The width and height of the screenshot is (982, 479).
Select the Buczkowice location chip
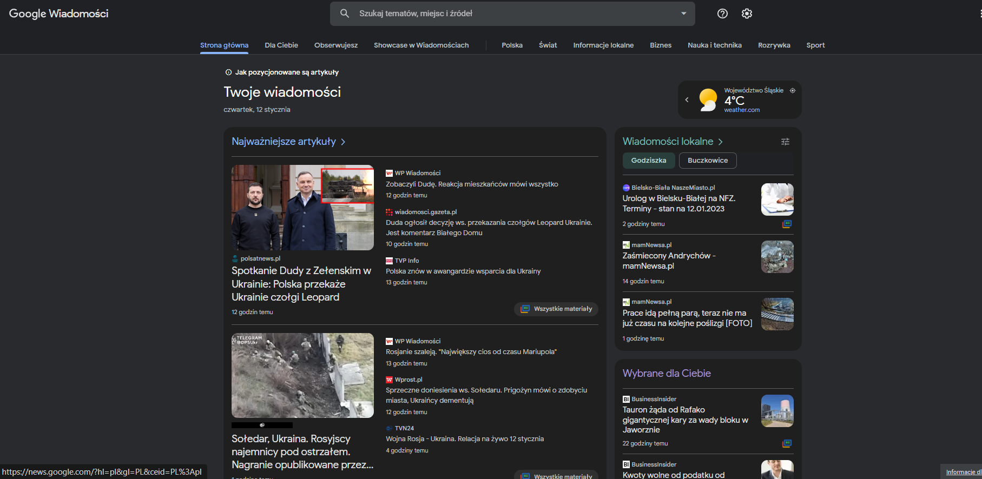[708, 161]
